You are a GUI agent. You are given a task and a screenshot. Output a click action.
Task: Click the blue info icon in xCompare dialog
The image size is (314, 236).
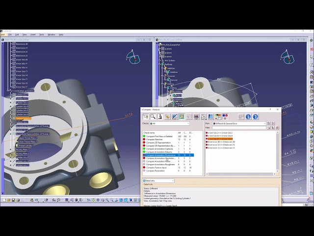click(x=248, y=117)
